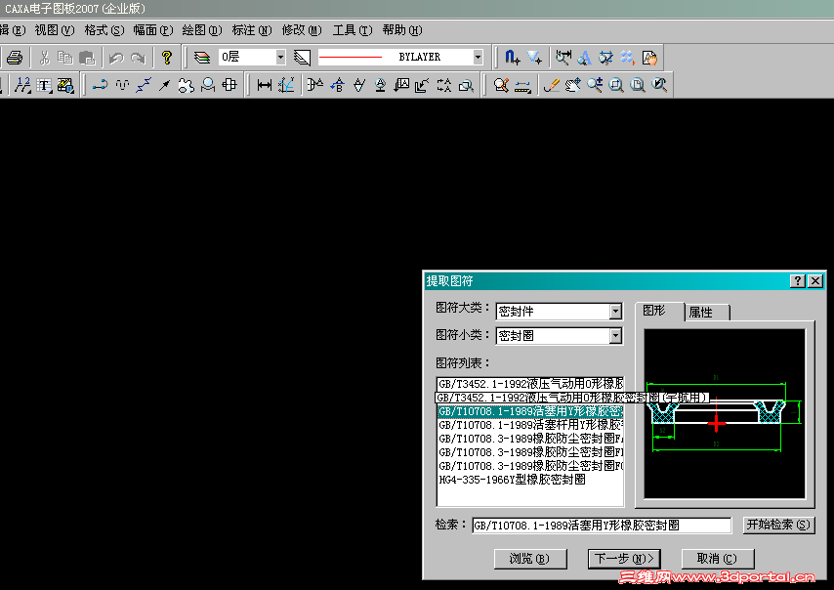Open the 格式(S) menu
The image size is (834, 590).
click(x=104, y=30)
